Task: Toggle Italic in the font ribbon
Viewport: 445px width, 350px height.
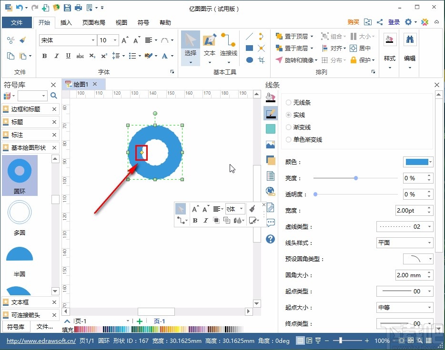Action: 57,56
